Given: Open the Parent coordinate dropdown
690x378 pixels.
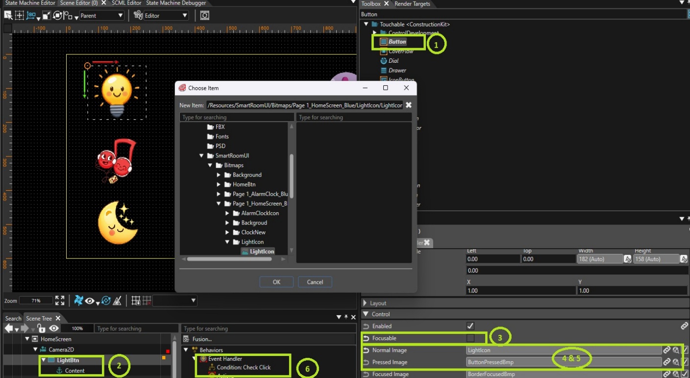Looking at the screenshot, I should (102, 16).
